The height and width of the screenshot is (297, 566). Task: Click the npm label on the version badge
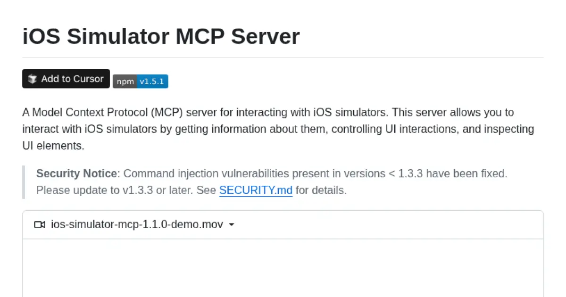(x=125, y=81)
